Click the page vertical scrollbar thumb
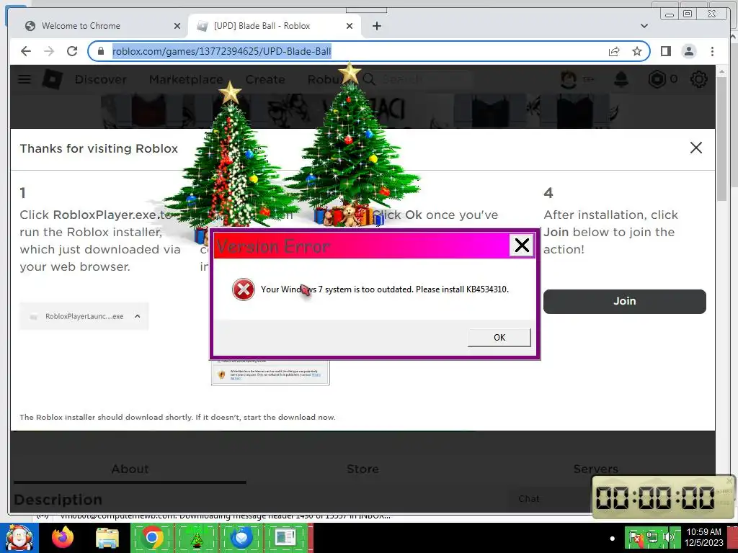The width and height of the screenshot is (738, 553). click(x=721, y=139)
